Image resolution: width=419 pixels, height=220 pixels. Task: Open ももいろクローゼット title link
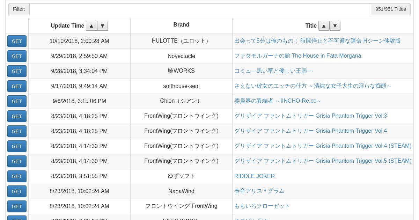(x=262, y=206)
